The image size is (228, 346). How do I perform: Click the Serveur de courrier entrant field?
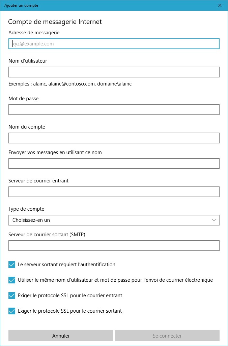pyautogui.click(x=114, y=192)
